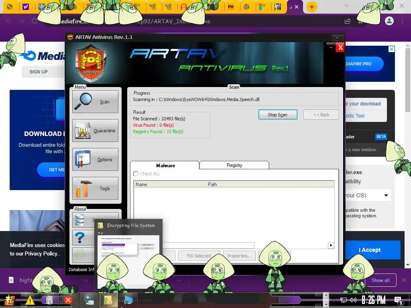Open the Scan menu with magnifier icon

95,101
